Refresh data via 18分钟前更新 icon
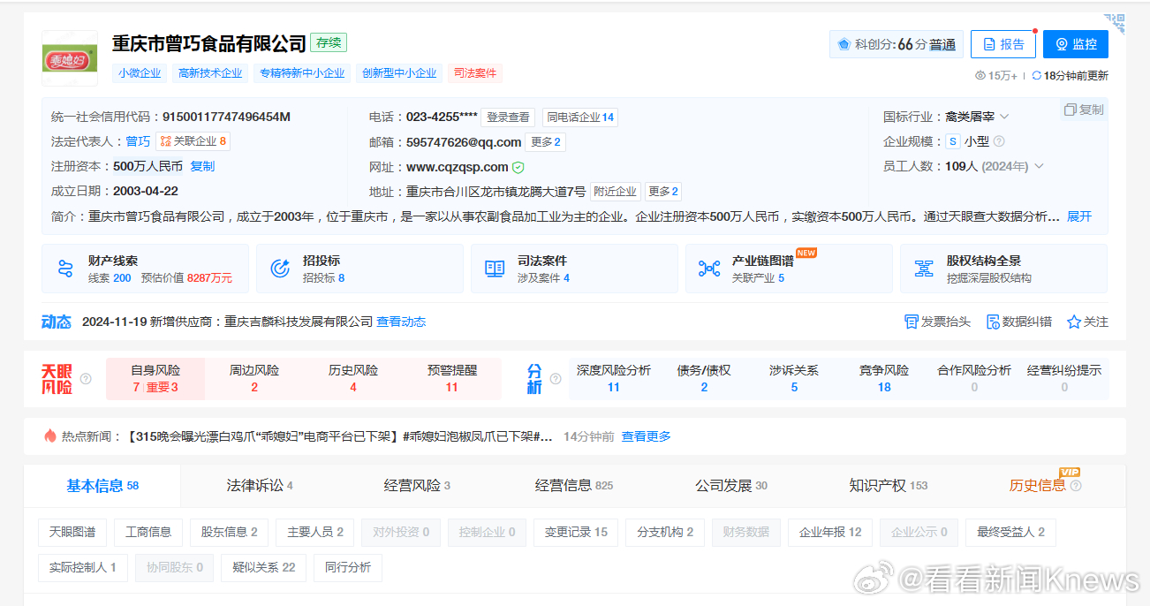Viewport: 1150px width, 606px height. 1035,76
